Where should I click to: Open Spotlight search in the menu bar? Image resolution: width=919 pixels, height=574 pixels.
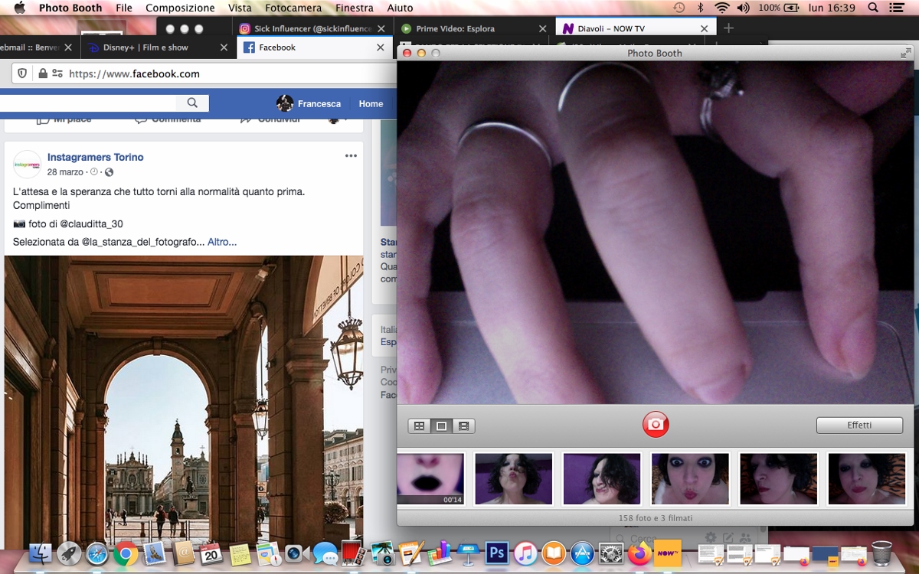(873, 8)
